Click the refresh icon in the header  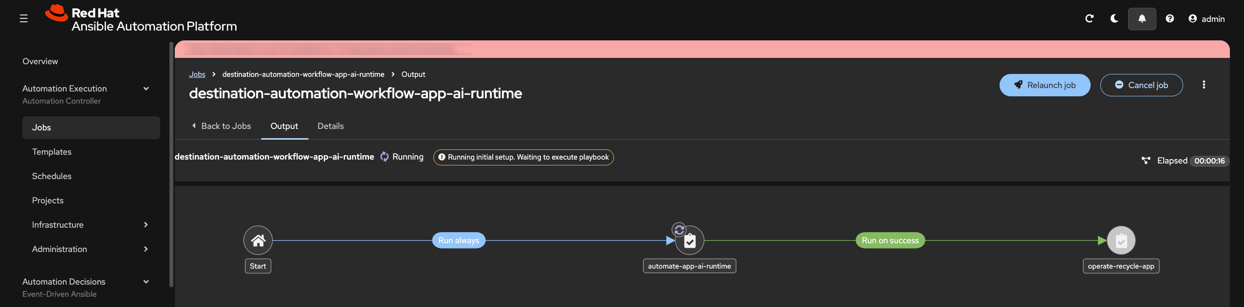tap(1090, 18)
